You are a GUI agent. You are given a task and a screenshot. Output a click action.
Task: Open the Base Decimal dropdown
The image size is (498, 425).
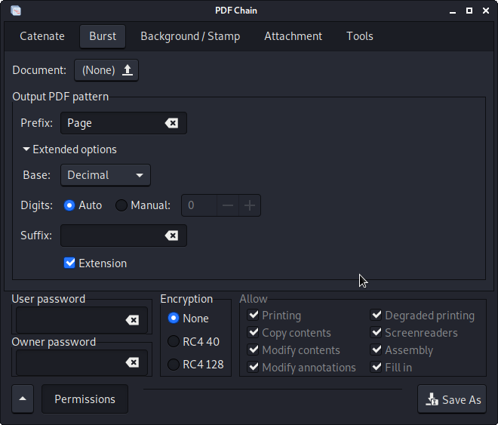click(106, 175)
